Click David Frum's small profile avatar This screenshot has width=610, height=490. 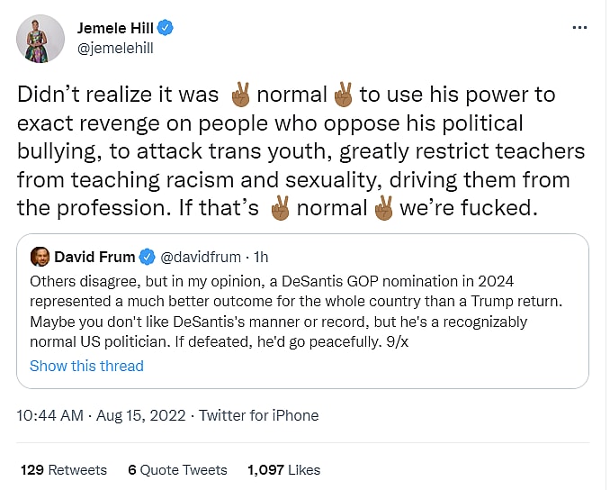coord(40,256)
